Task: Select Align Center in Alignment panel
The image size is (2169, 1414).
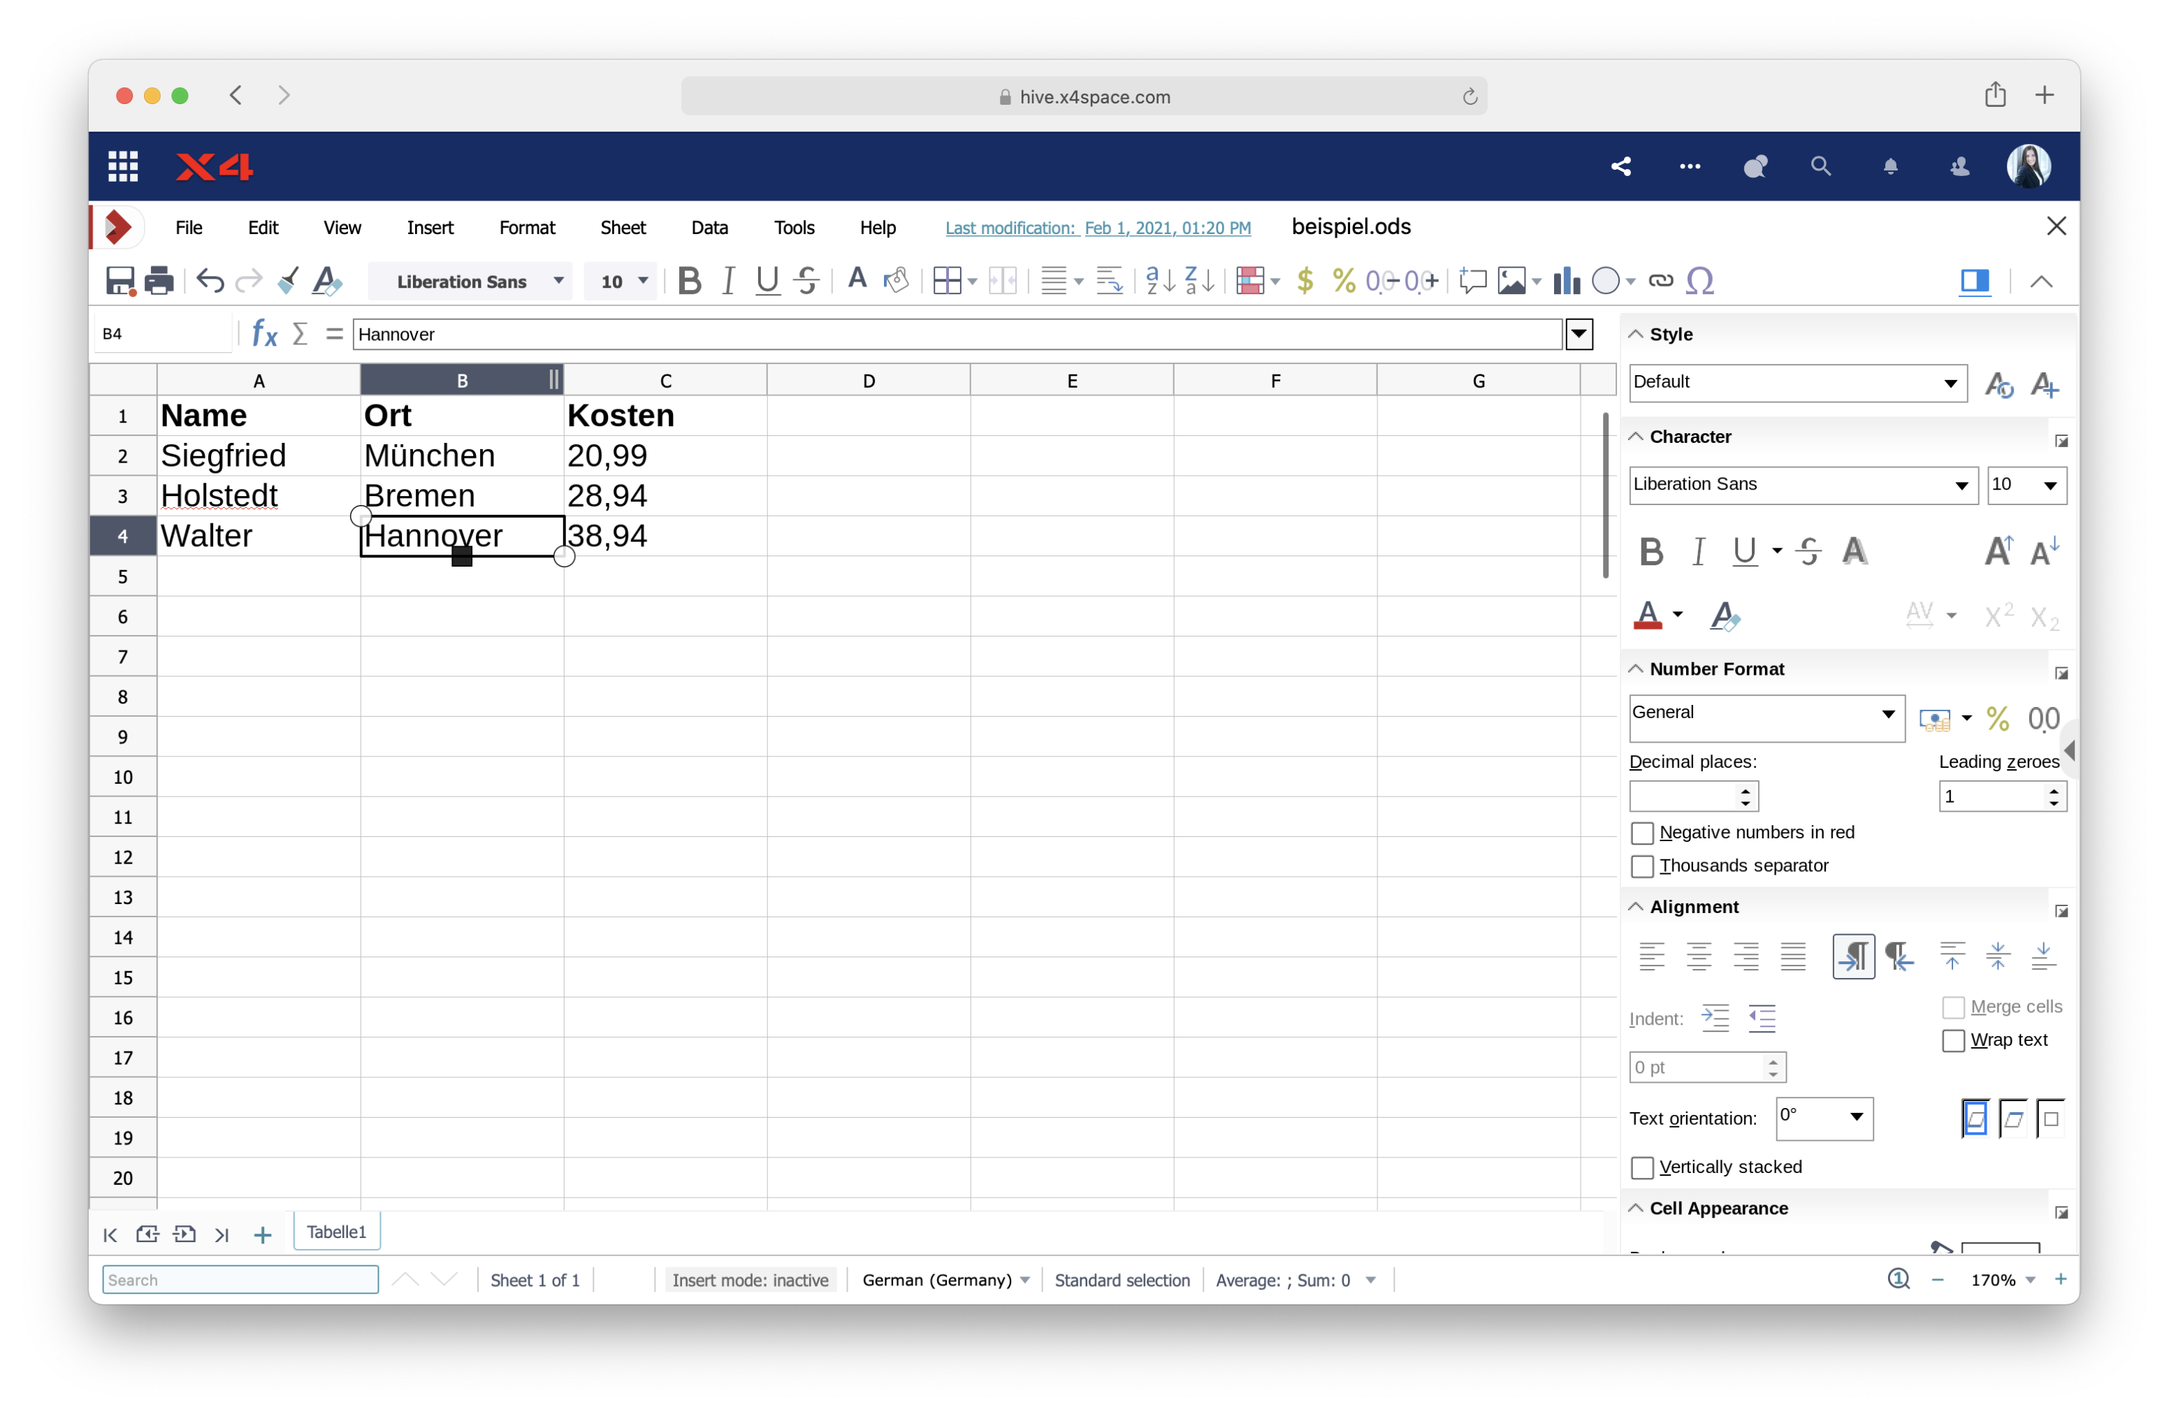Action: [1699, 956]
